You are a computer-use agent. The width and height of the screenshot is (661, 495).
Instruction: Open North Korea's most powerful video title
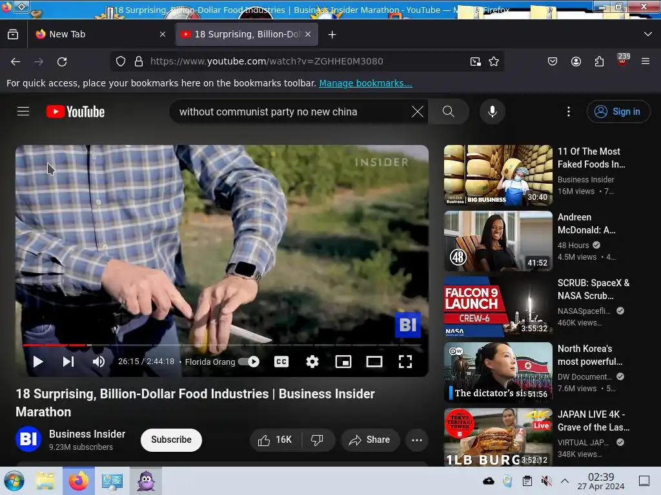(590, 355)
